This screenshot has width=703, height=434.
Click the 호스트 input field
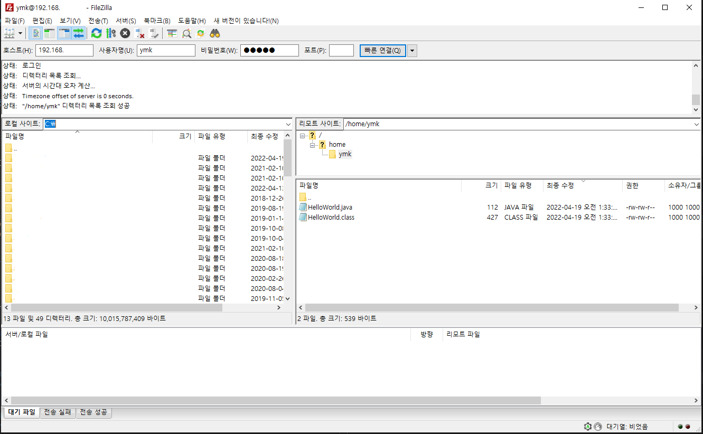tap(64, 51)
